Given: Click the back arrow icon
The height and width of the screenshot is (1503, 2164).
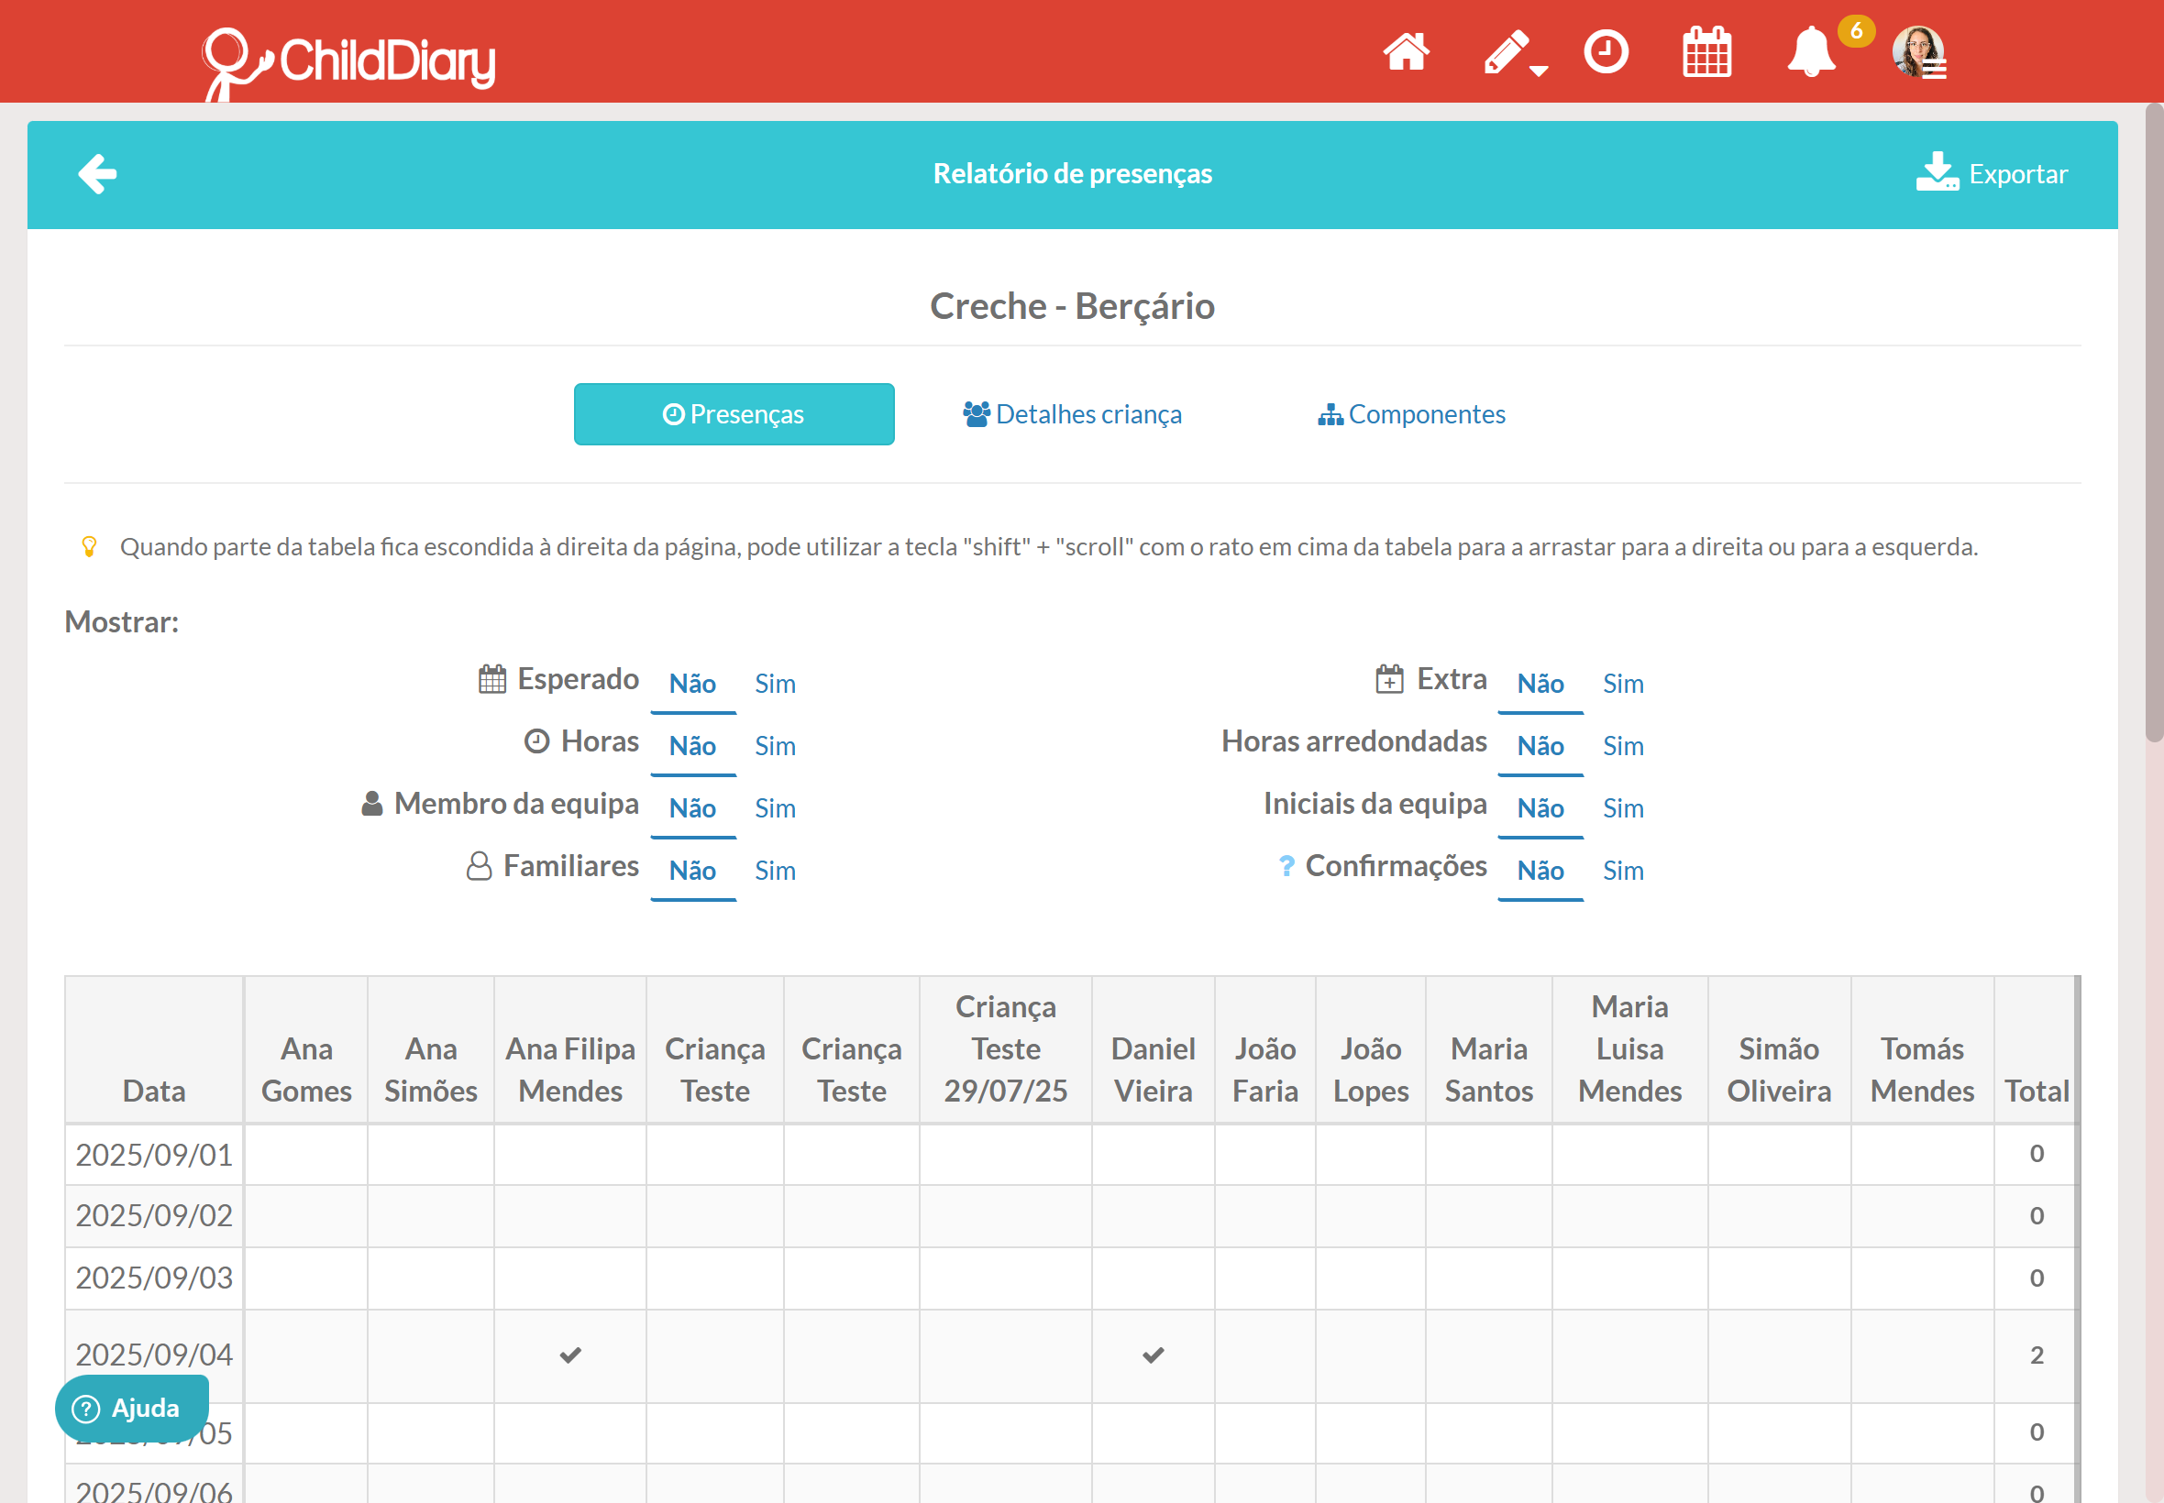Looking at the screenshot, I should click(97, 174).
